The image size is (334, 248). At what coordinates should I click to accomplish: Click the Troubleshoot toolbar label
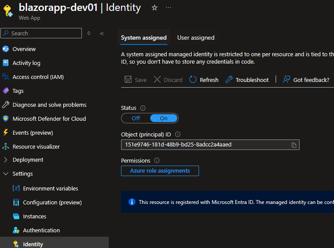252,80
